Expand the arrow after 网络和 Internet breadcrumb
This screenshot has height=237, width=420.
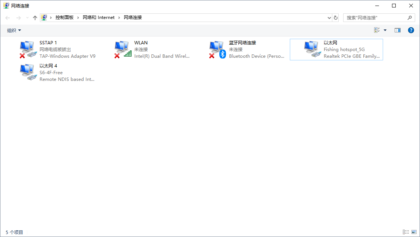click(x=119, y=18)
